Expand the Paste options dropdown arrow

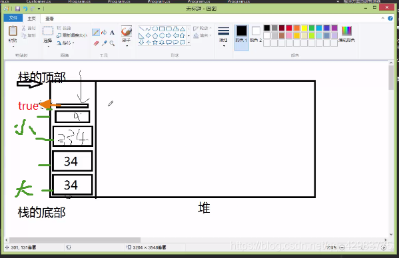[x=13, y=46]
